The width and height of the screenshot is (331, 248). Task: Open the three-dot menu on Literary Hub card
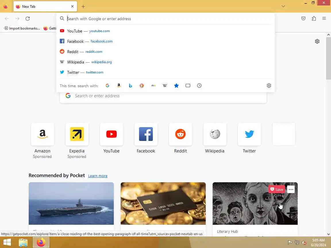point(291,189)
